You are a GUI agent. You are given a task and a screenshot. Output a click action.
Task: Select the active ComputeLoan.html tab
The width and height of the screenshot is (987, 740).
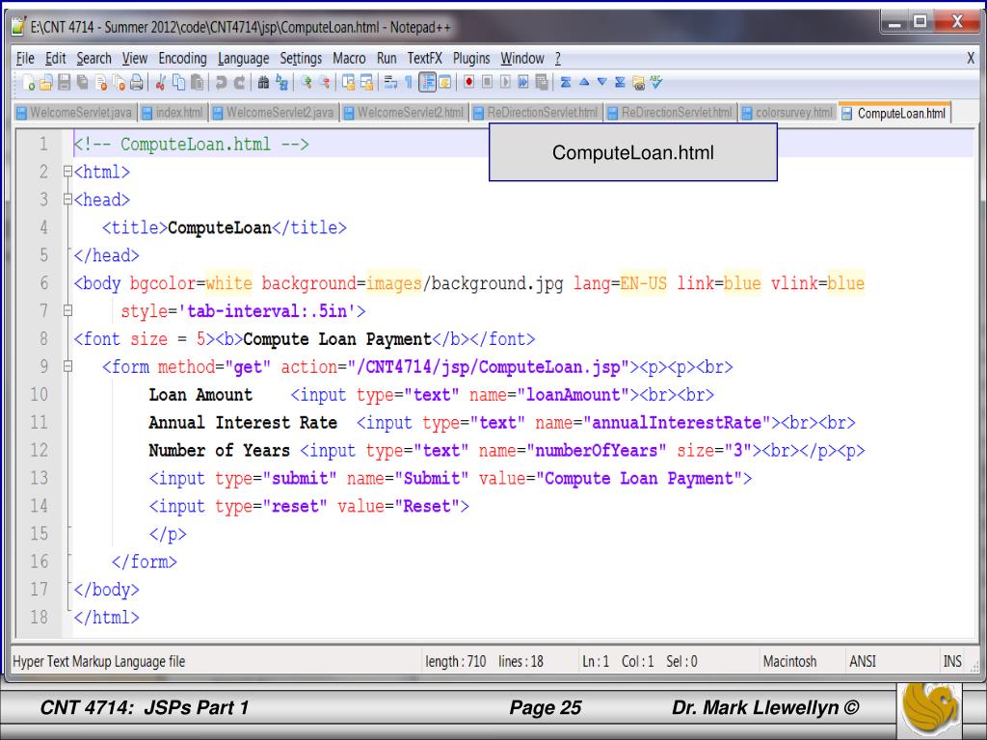[894, 114]
